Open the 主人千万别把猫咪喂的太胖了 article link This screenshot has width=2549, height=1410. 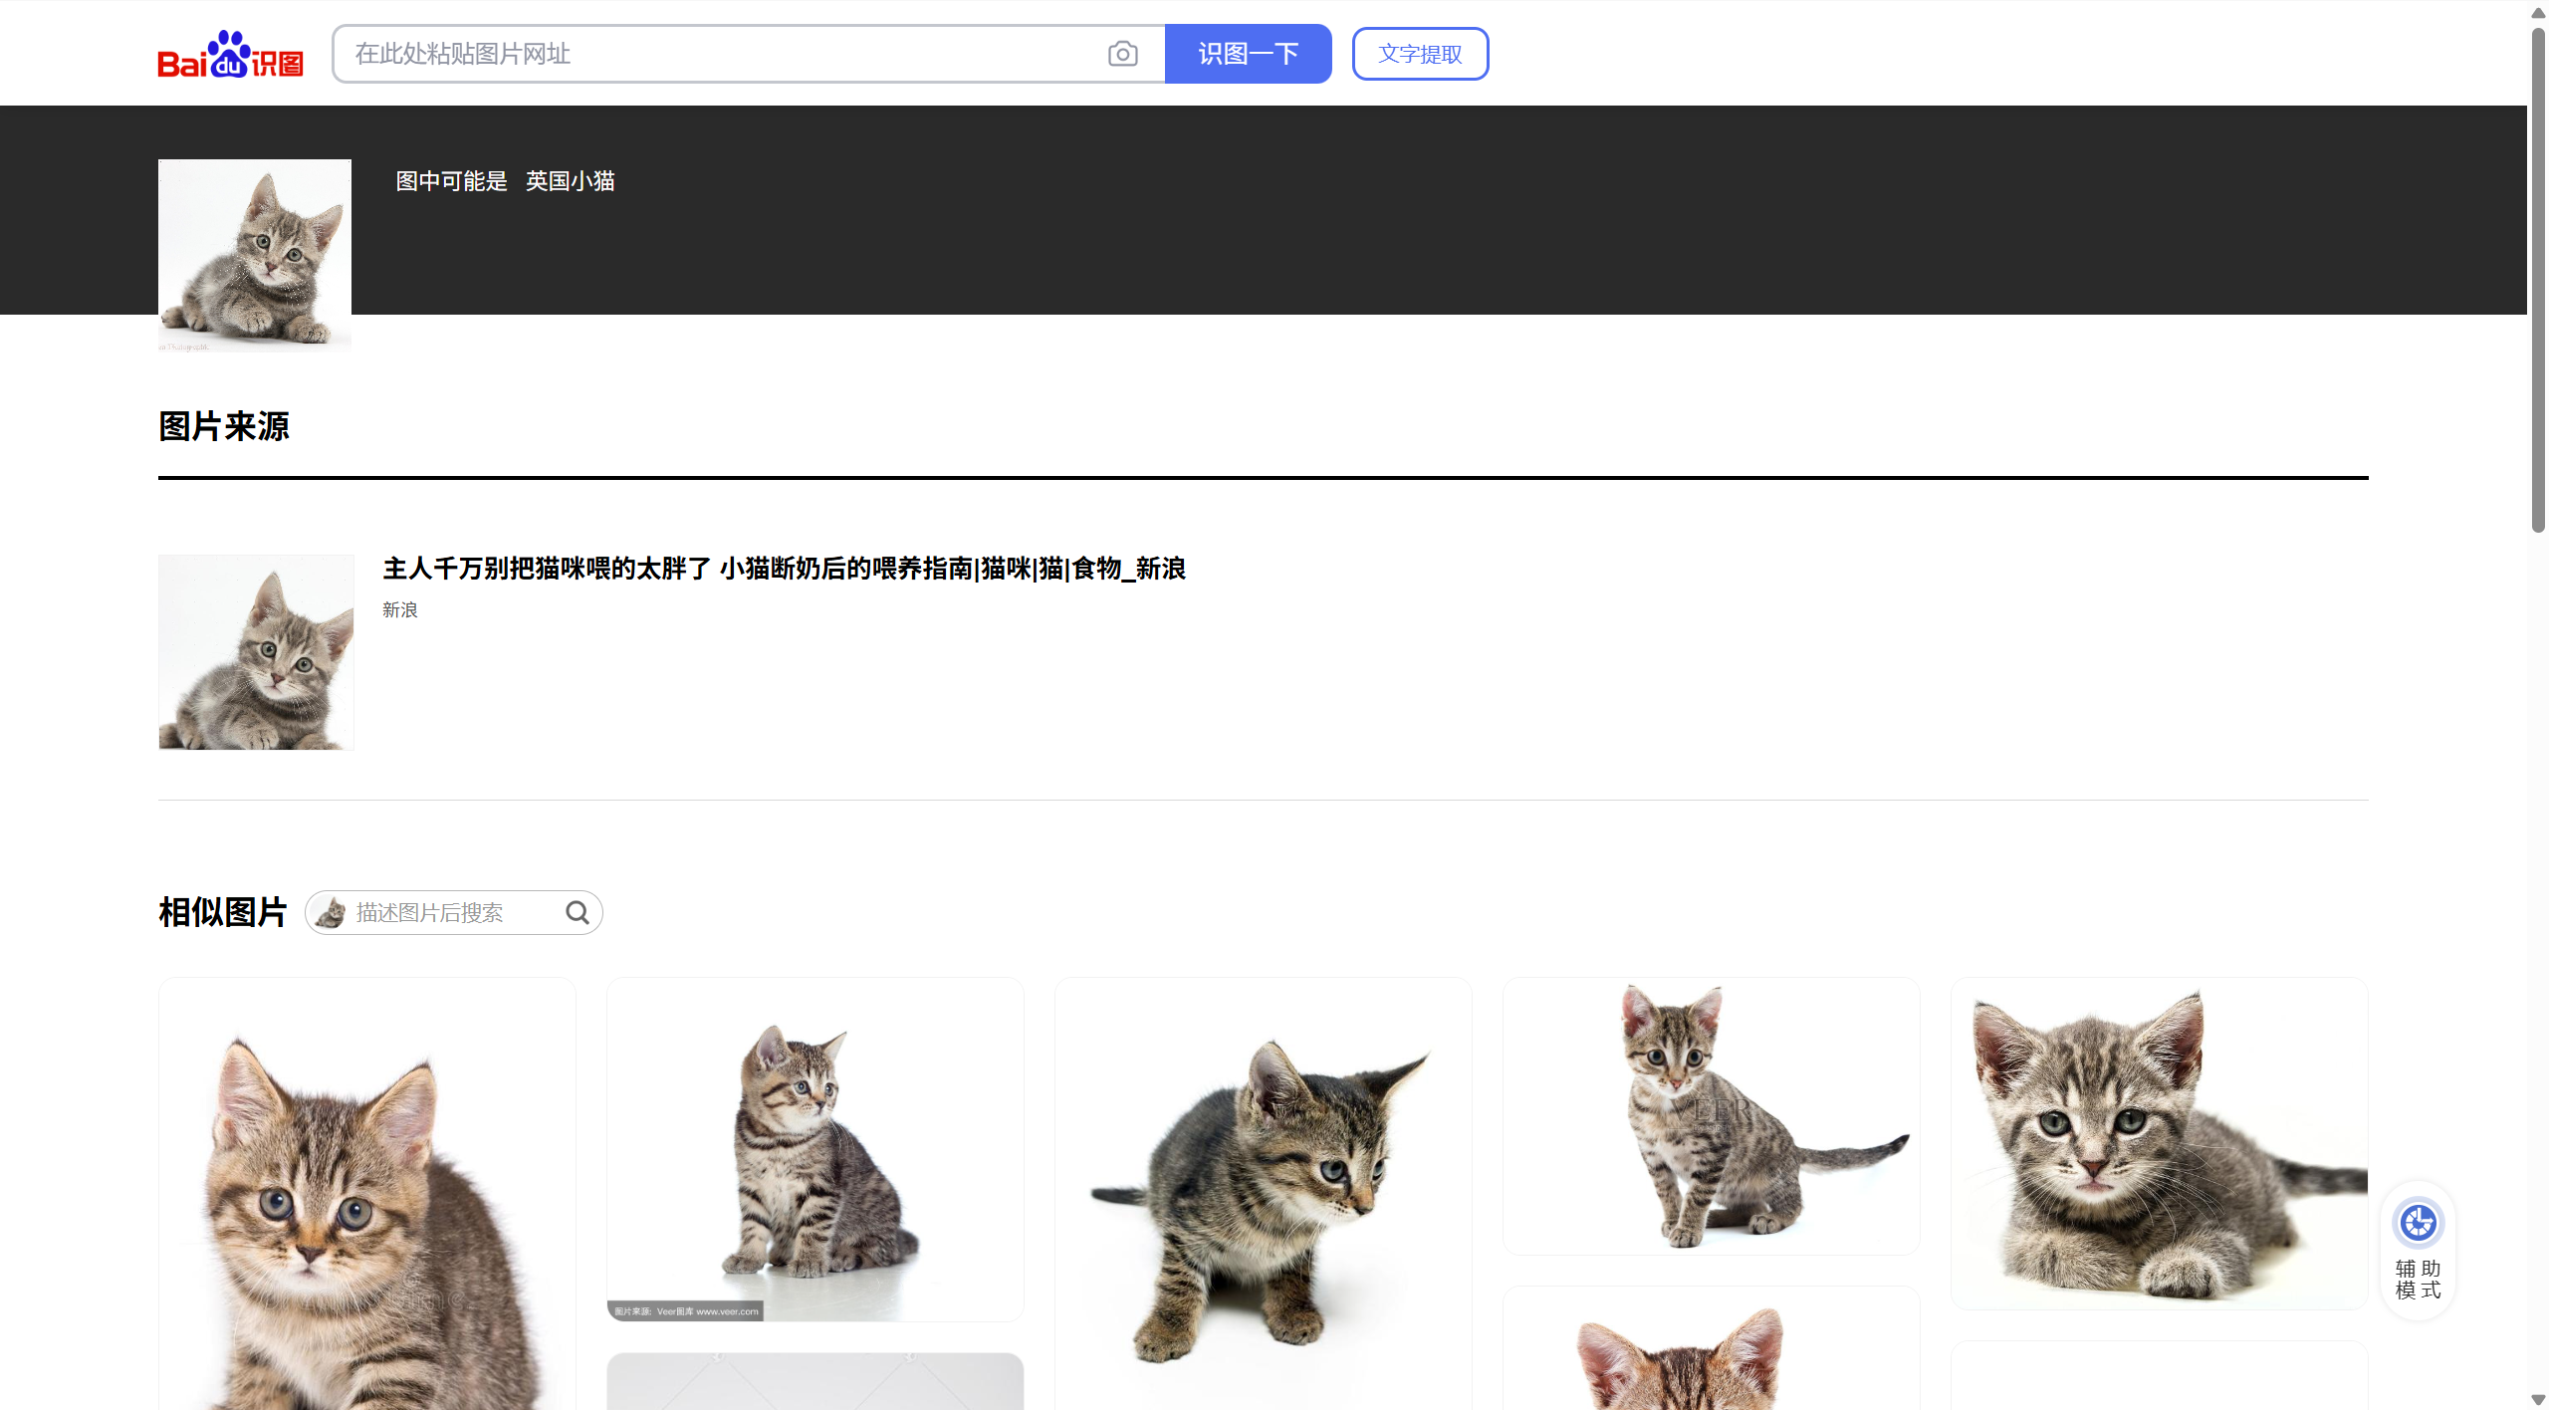pos(785,569)
